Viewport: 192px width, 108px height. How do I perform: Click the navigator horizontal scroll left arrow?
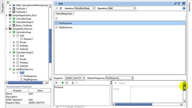(x=6, y=83)
